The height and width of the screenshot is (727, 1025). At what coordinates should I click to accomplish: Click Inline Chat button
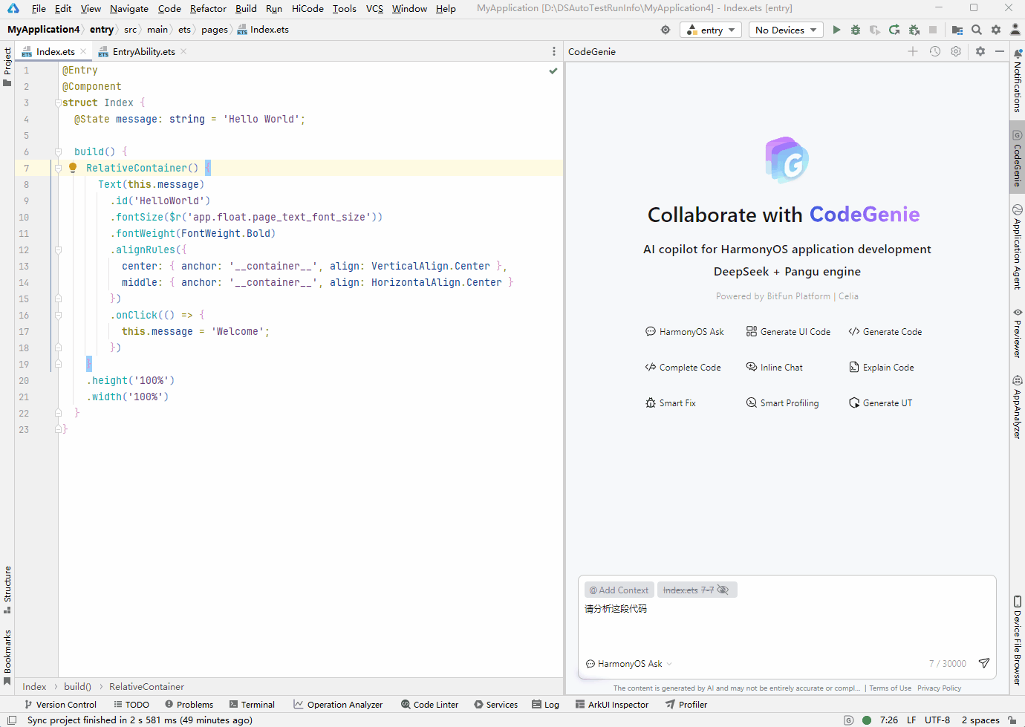click(774, 368)
